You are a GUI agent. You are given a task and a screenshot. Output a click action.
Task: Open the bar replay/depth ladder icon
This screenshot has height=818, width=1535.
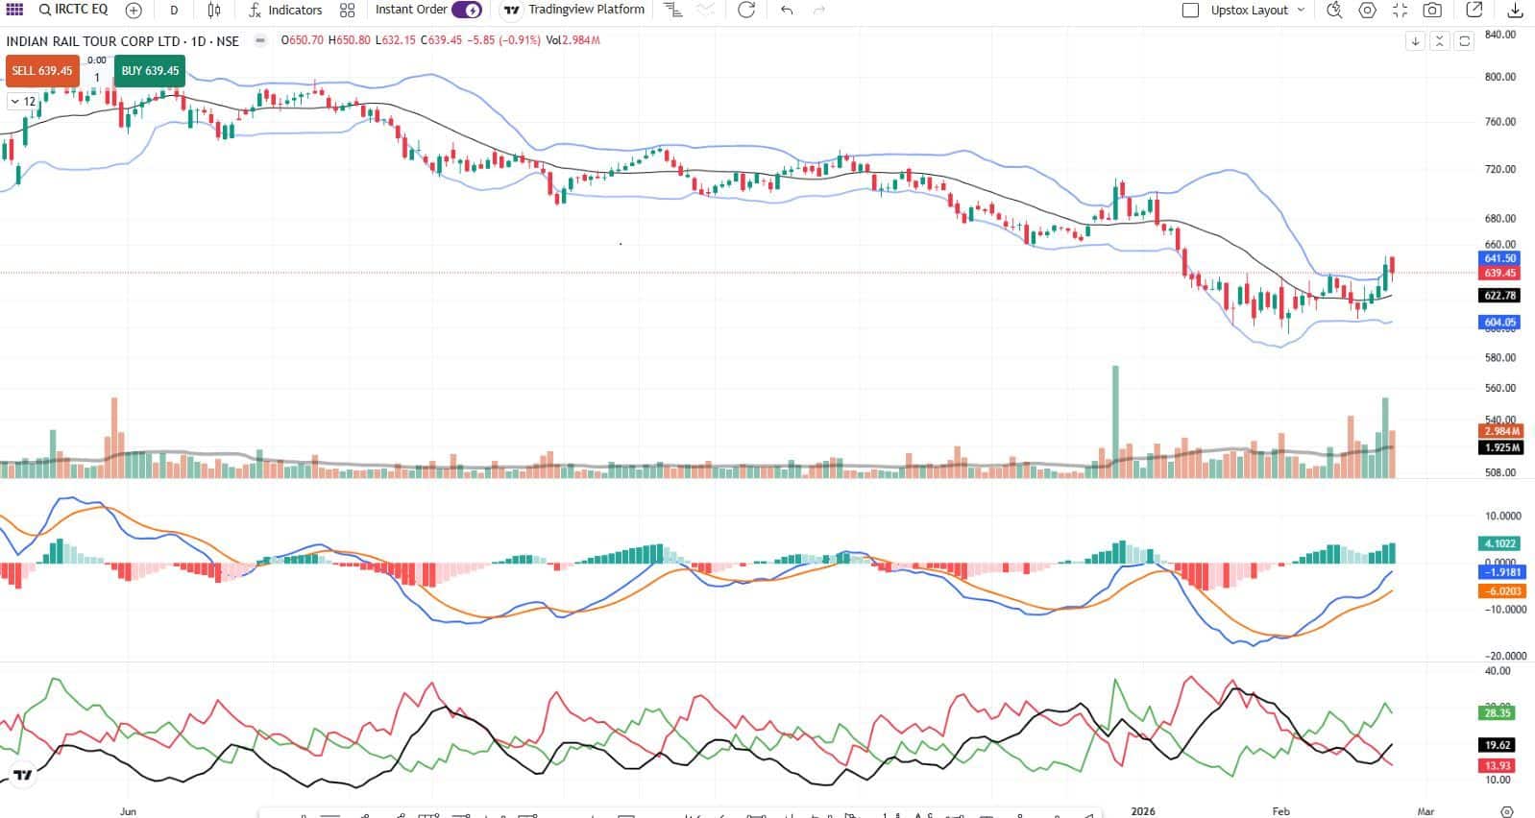[673, 10]
